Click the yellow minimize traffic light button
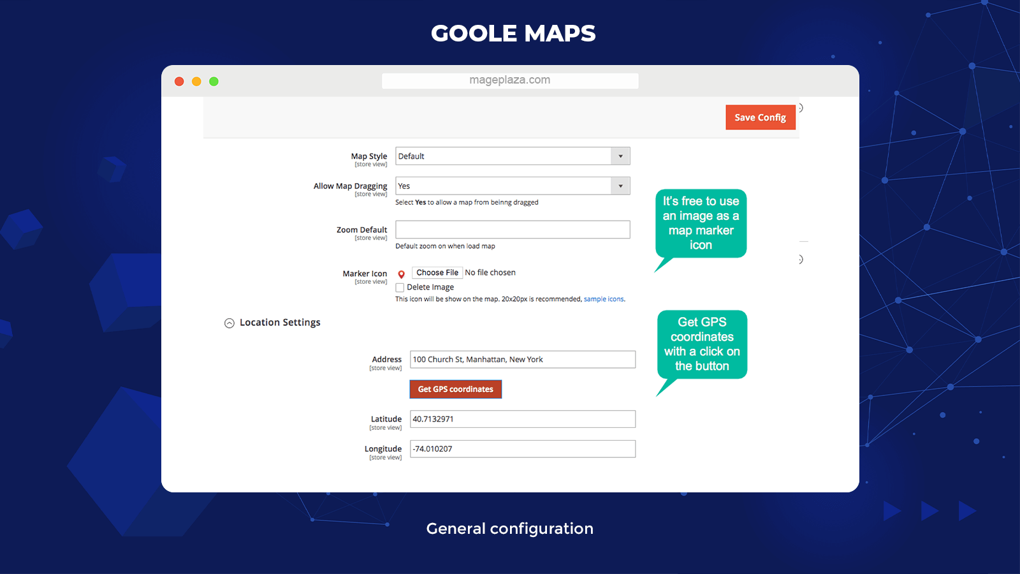 click(x=196, y=81)
